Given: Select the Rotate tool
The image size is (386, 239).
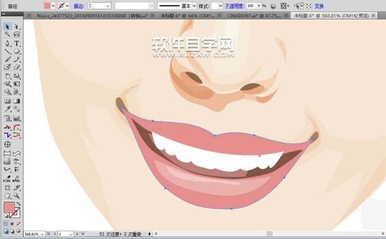Looking at the screenshot, I should coord(7,76).
